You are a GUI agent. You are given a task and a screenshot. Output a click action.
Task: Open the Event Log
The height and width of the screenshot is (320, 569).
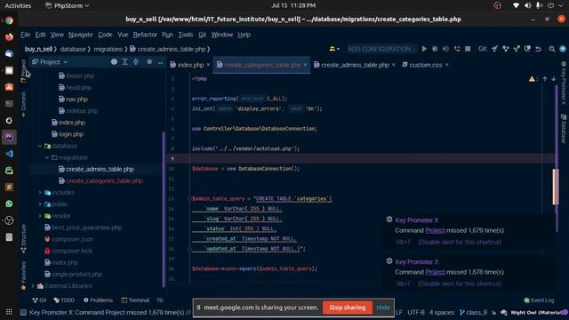[539, 300]
